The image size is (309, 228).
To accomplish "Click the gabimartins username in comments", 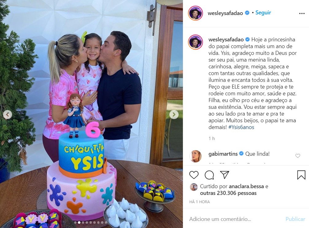I will pos(223,154).
